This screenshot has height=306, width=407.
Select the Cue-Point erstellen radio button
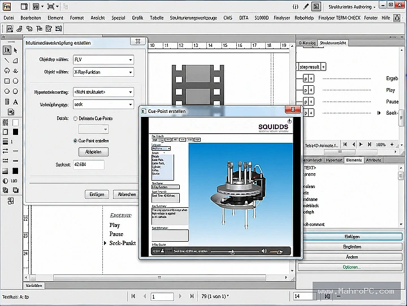click(75, 141)
